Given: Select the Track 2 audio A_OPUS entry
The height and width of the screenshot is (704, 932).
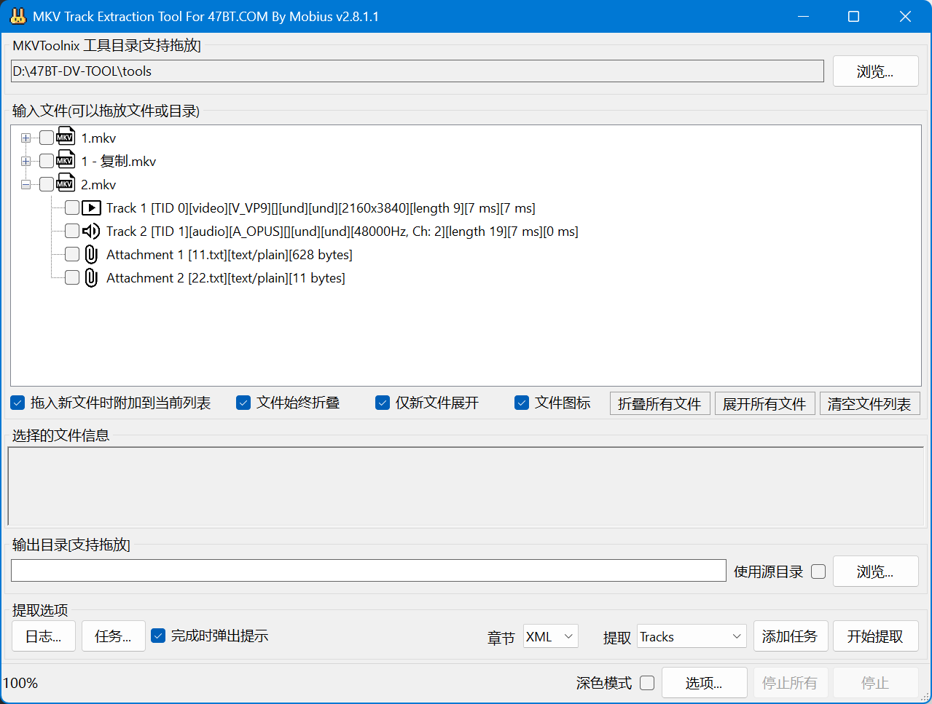Looking at the screenshot, I should [342, 232].
